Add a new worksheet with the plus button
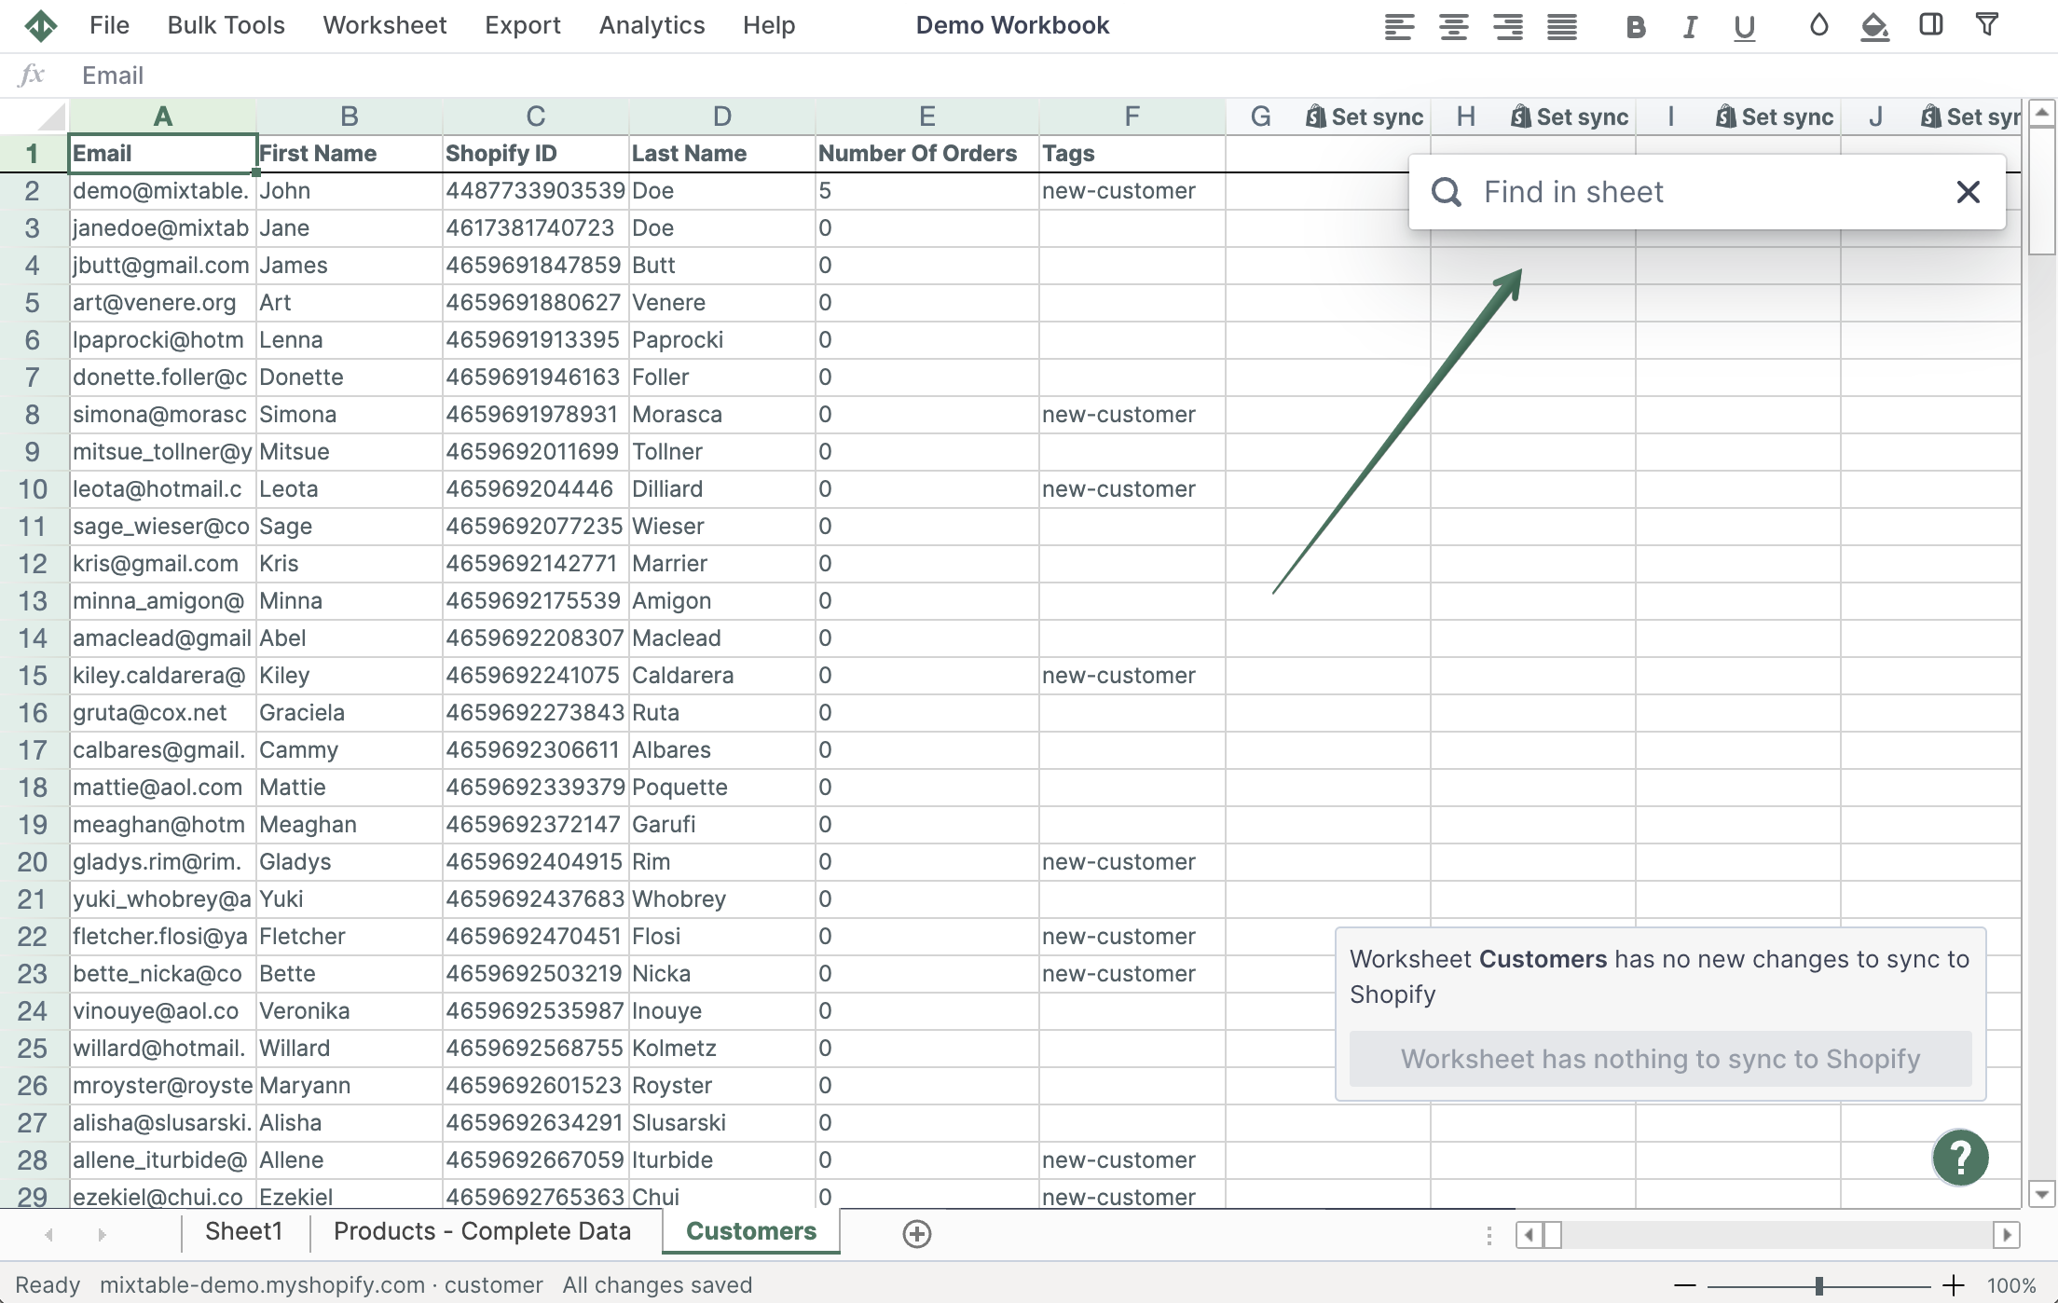The image size is (2058, 1303). click(x=916, y=1233)
